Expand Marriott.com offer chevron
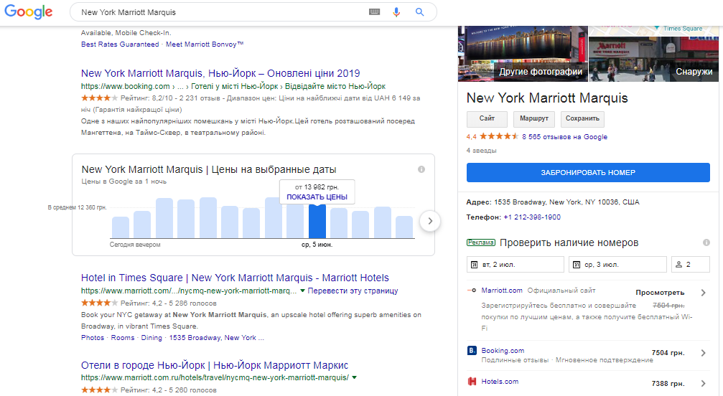The height and width of the screenshot is (396, 723). click(x=703, y=293)
